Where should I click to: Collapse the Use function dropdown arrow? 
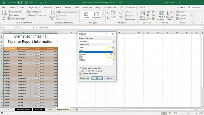[x=114, y=47]
